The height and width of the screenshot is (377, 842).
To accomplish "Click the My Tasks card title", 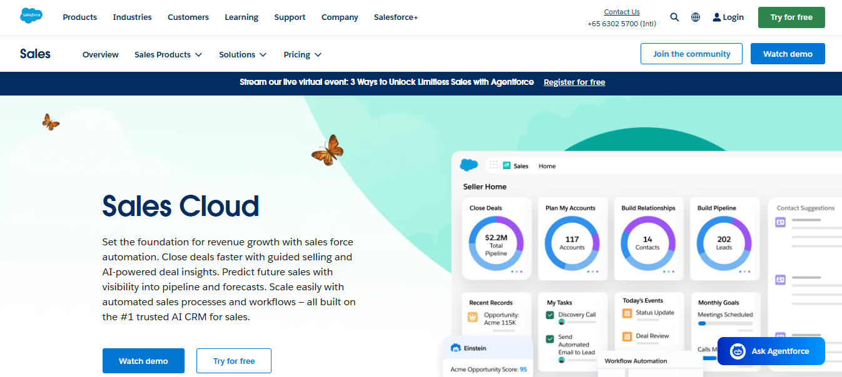I will coord(559,303).
